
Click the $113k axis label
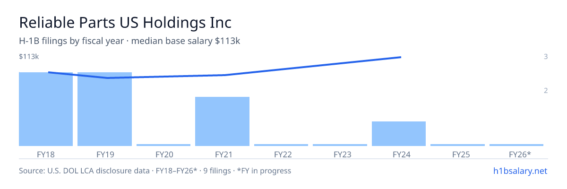(x=29, y=57)
